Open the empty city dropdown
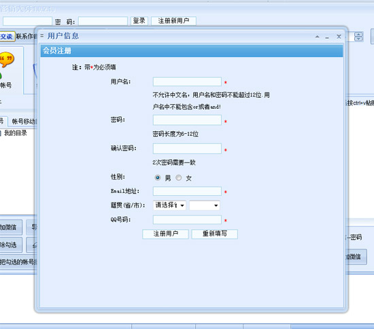374x329 pixels. [x=205, y=205]
